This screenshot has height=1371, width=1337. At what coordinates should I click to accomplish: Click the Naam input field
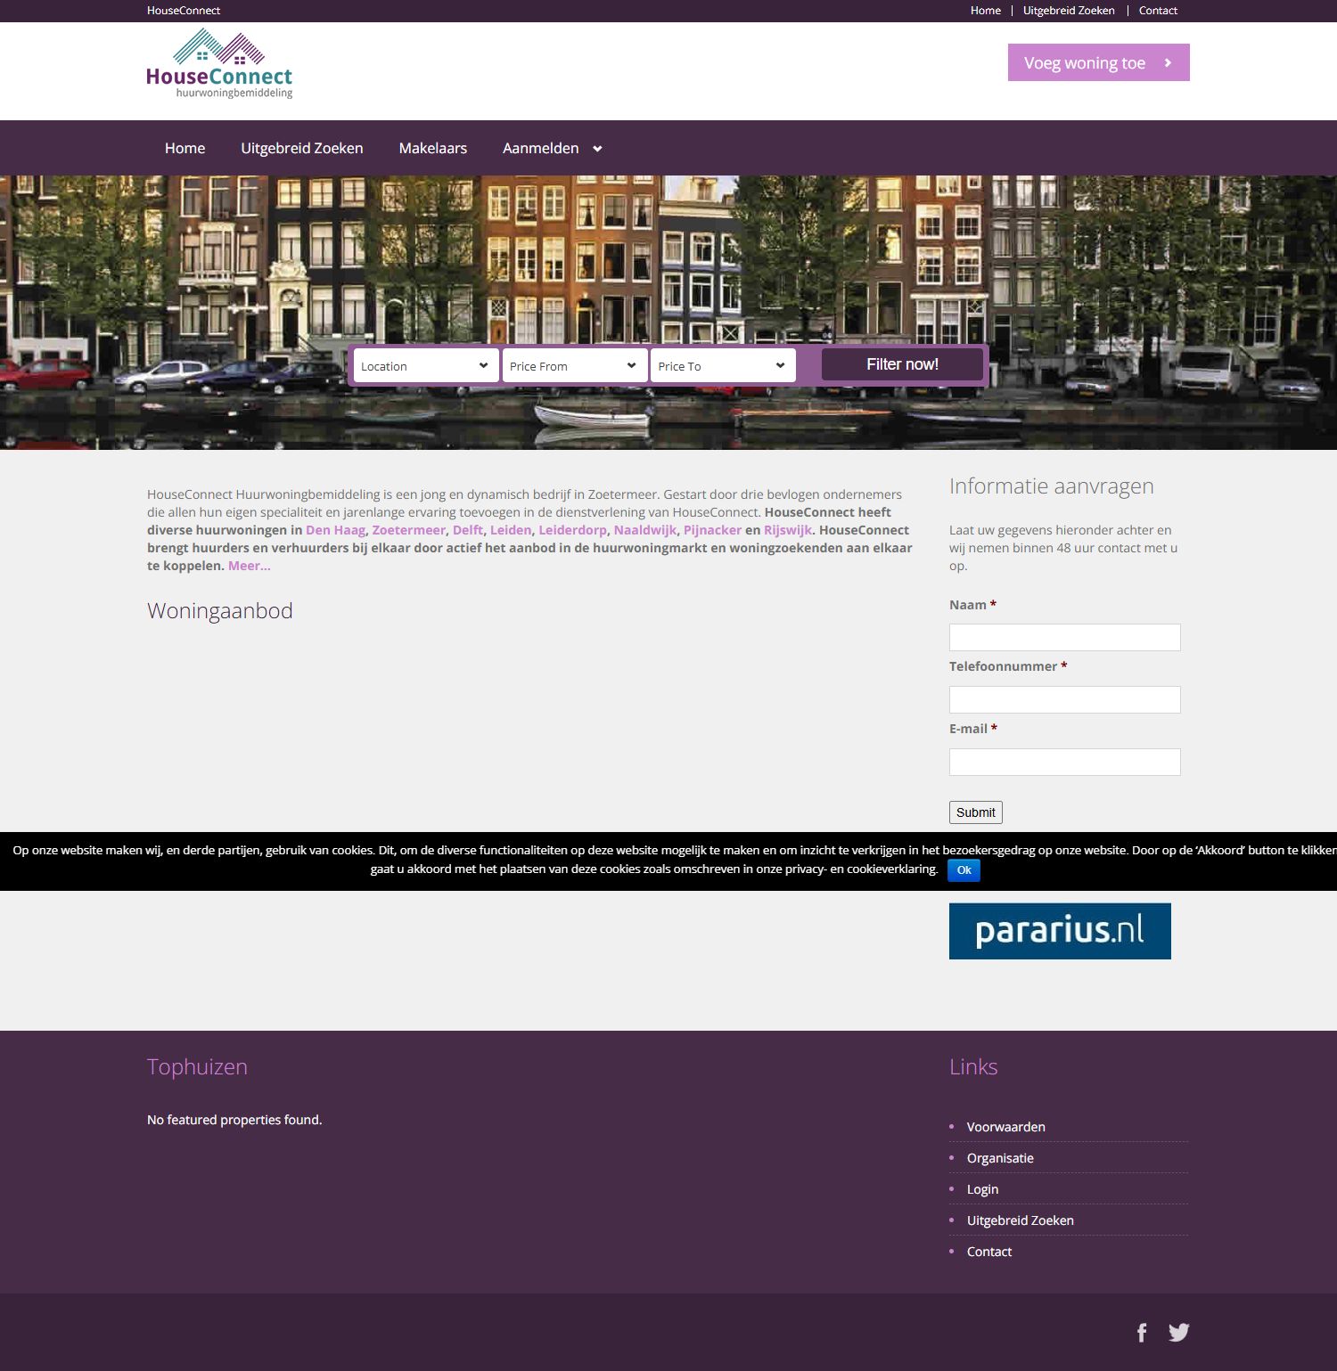click(x=1064, y=637)
